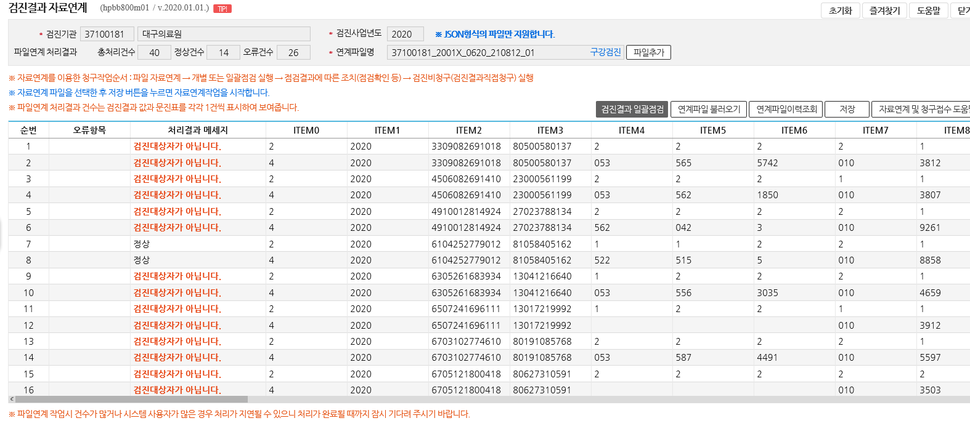970x434 pixels.
Task: Open the 도움말 help button
Action: click(929, 10)
